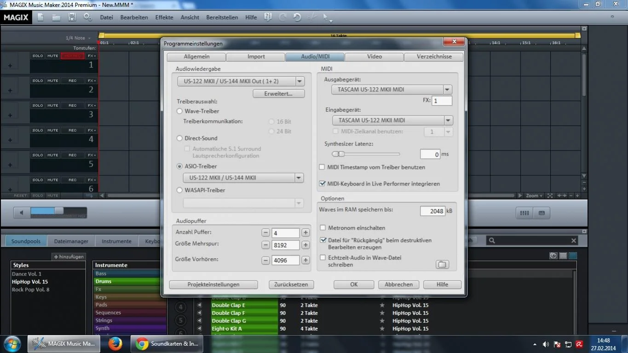Click folder icon beside Echtzeit-Audio option
This screenshot has width=628, height=353.
pyautogui.click(x=442, y=264)
